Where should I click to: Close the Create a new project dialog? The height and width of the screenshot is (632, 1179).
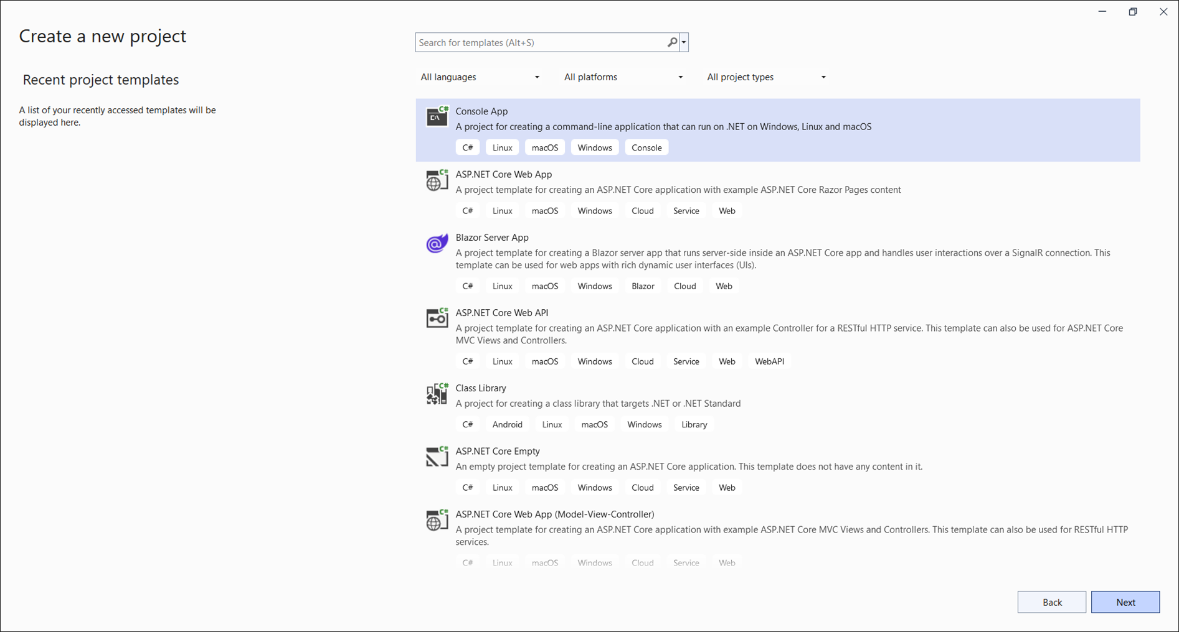tap(1163, 12)
